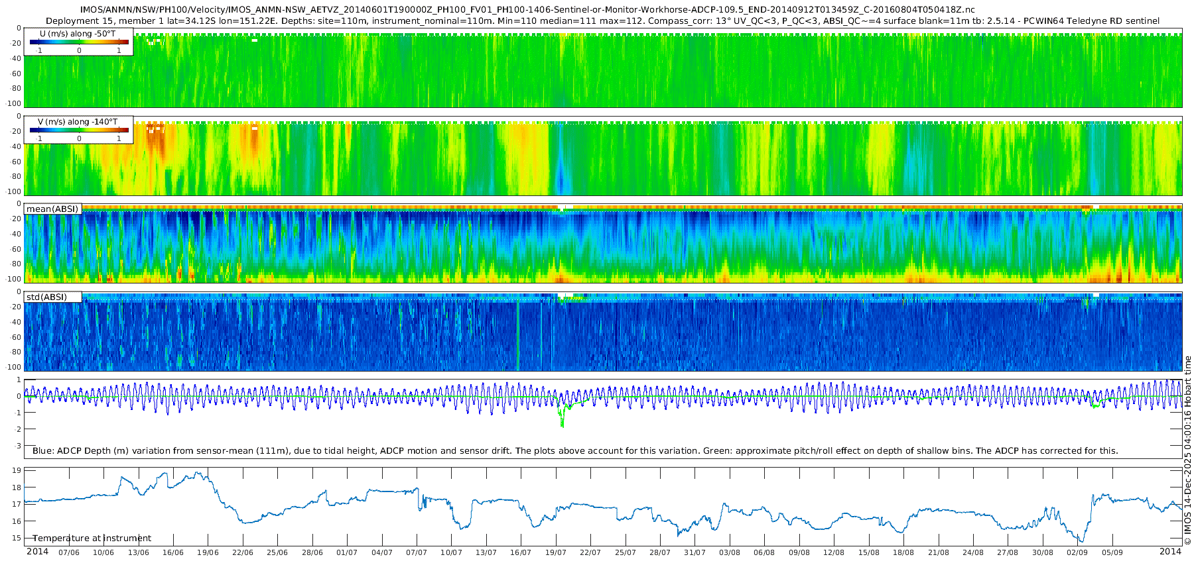Select the "U (m/s) along -50°T" legend title
This screenshot has width=1194, height=563.
[78, 33]
